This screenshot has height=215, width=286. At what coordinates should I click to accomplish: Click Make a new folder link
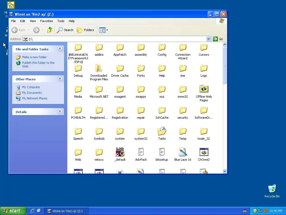(x=34, y=57)
